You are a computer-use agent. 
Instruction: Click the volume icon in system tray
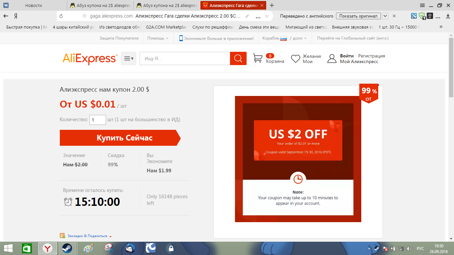tap(409, 248)
